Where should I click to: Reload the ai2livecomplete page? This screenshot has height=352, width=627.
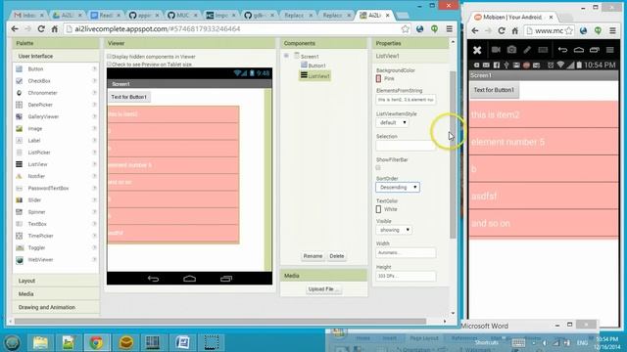pyautogui.click(x=41, y=28)
